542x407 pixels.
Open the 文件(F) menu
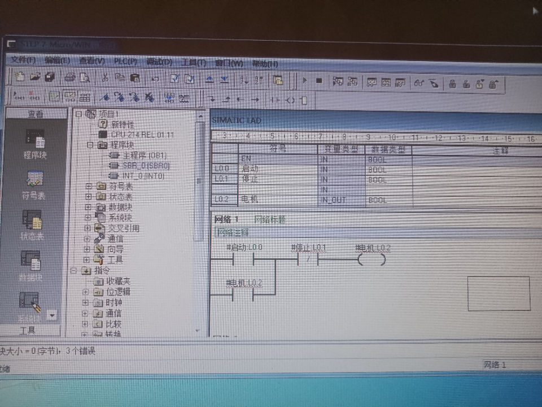23,60
